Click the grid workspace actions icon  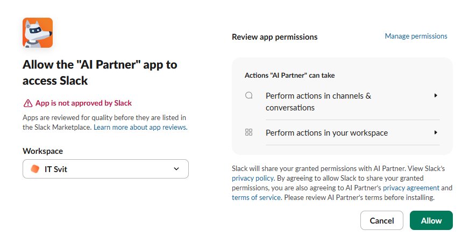pos(248,132)
